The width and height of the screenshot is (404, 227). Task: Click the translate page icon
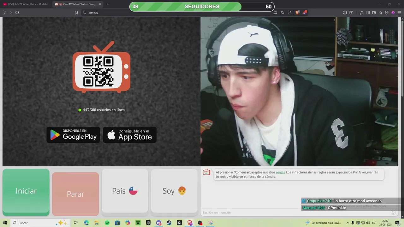click(282, 13)
